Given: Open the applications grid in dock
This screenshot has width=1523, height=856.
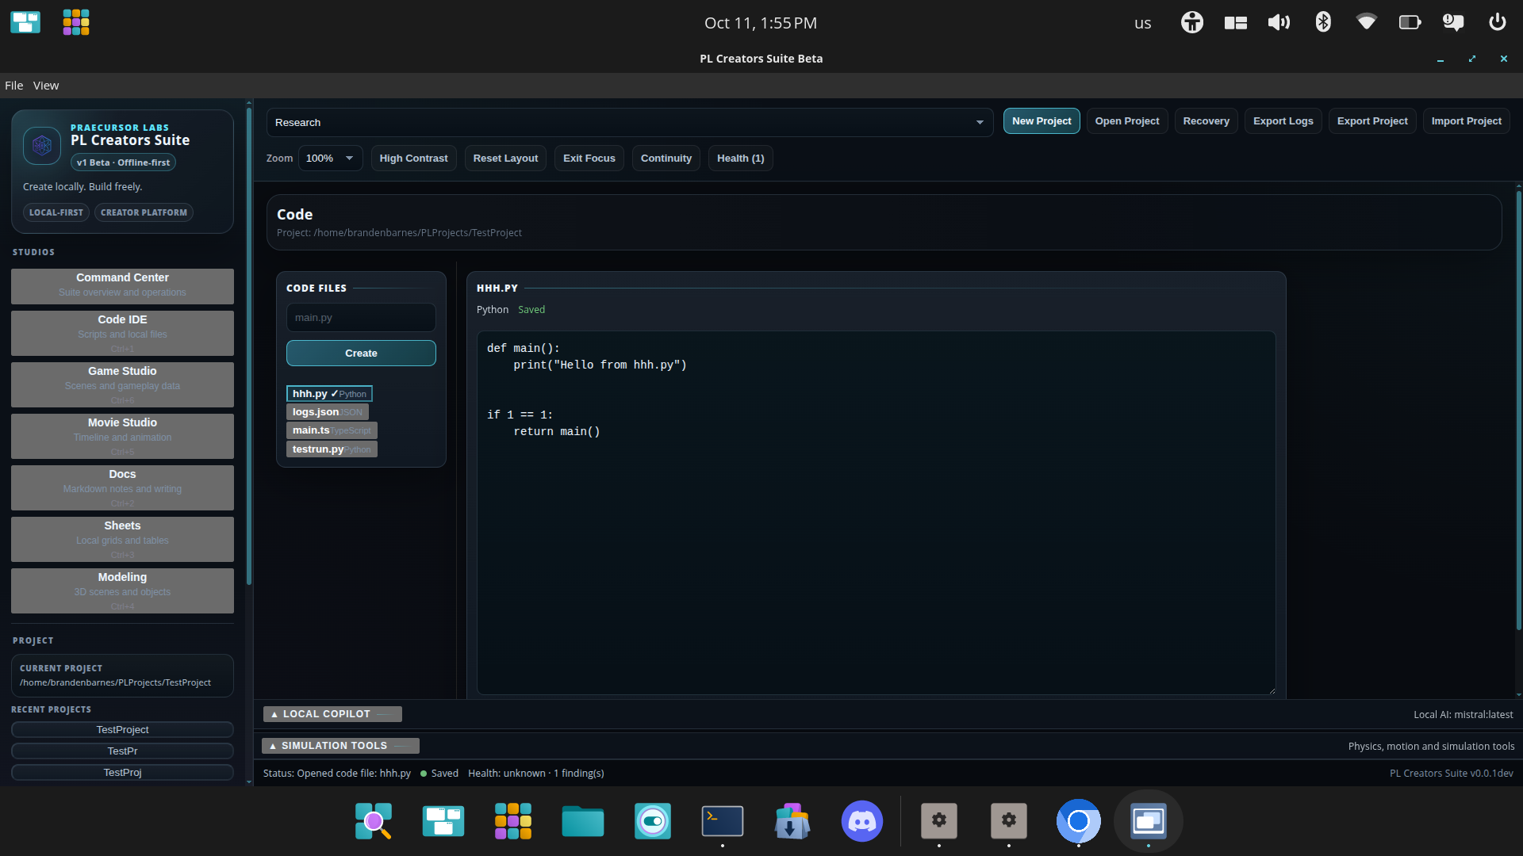Looking at the screenshot, I should [513, 821].
